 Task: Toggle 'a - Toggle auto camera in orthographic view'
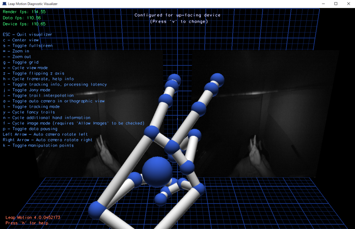[54, 101]
